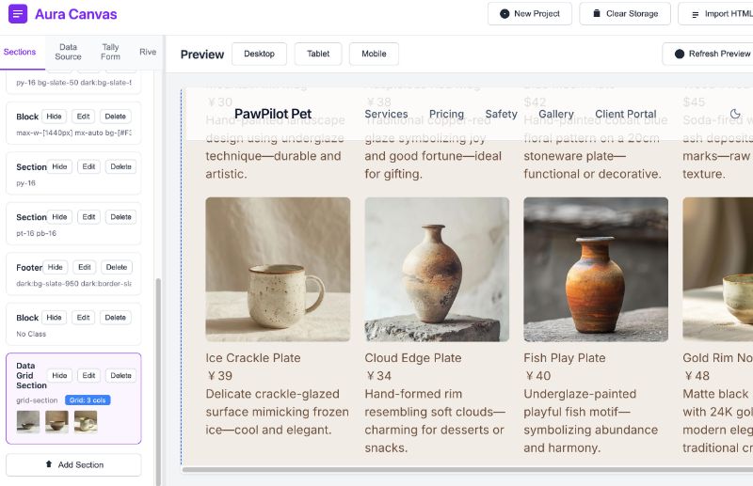The image size is (753, 486).
Task: Click the Grid: 3 cols badge
Action: point(88,400)
